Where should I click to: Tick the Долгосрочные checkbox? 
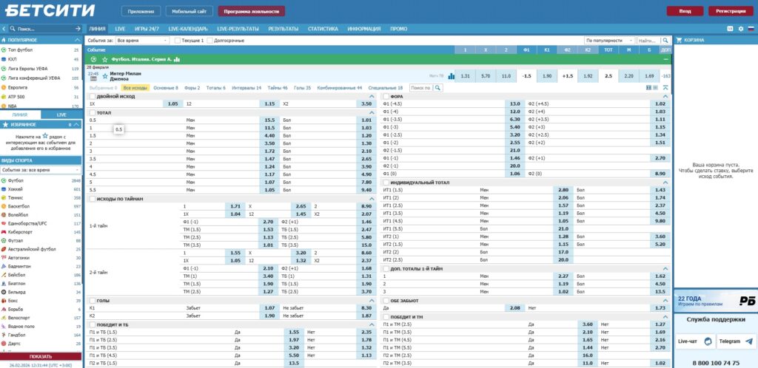[210, 40]
